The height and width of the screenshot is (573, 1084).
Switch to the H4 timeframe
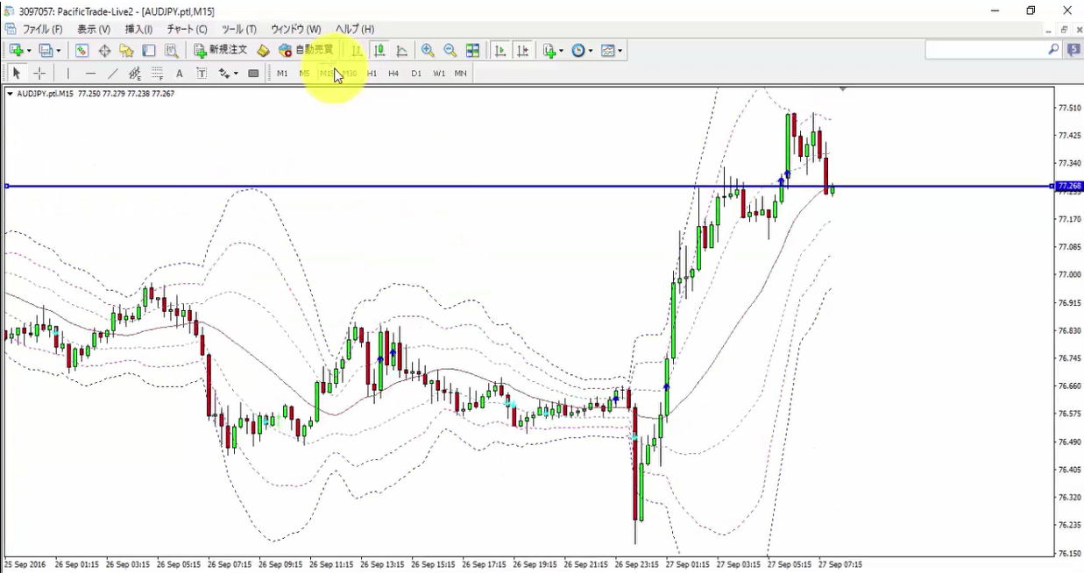(x=393, y=74)
